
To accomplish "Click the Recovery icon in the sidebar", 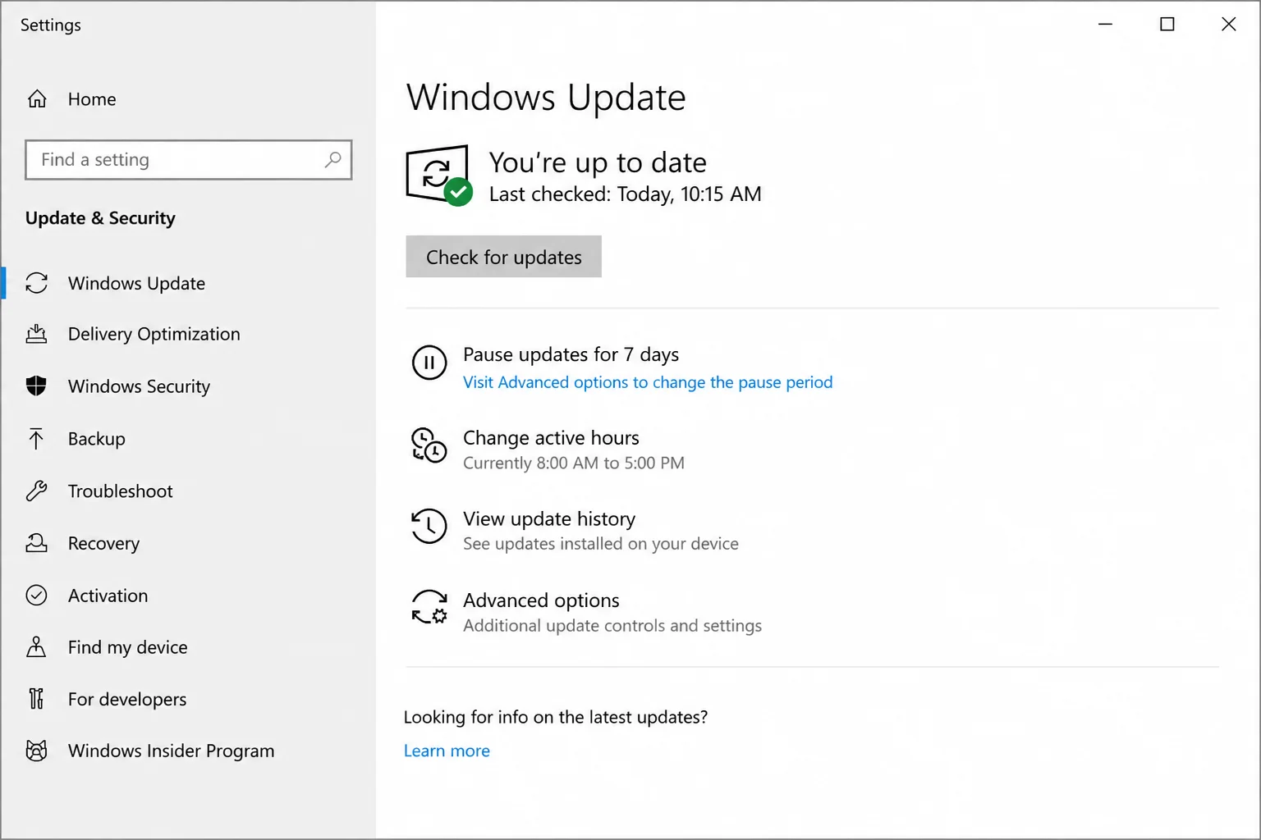I will (x=37, y=543).
